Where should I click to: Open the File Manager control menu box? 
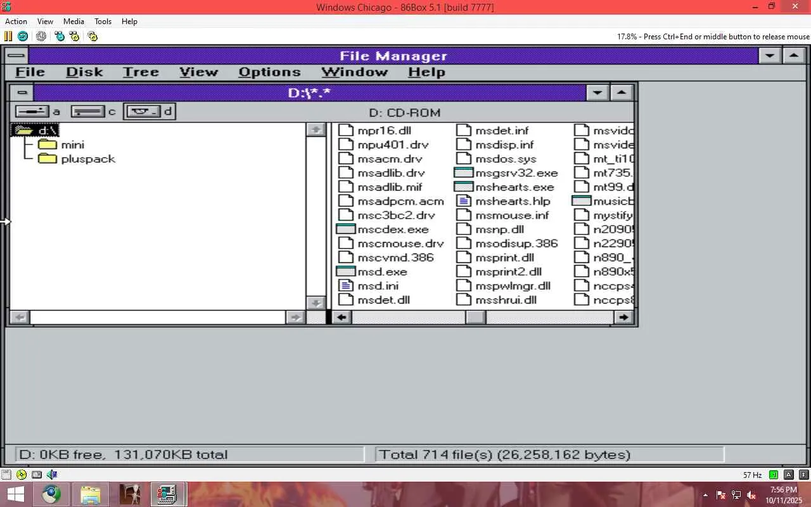(17, 56)
